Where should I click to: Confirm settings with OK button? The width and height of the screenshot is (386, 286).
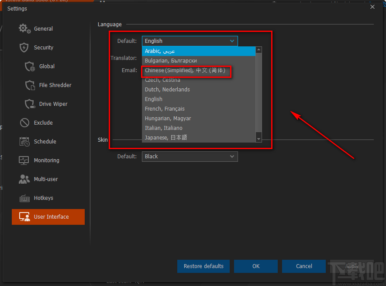pyautogui.click(x=256, y=266)
